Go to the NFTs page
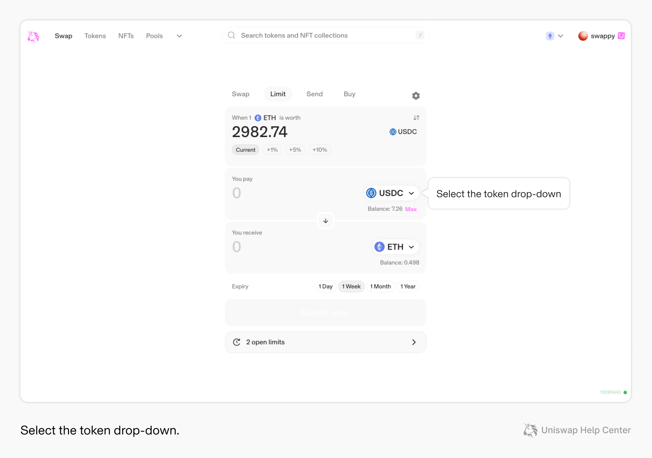 pyautogui.click(x=126, y=36)
